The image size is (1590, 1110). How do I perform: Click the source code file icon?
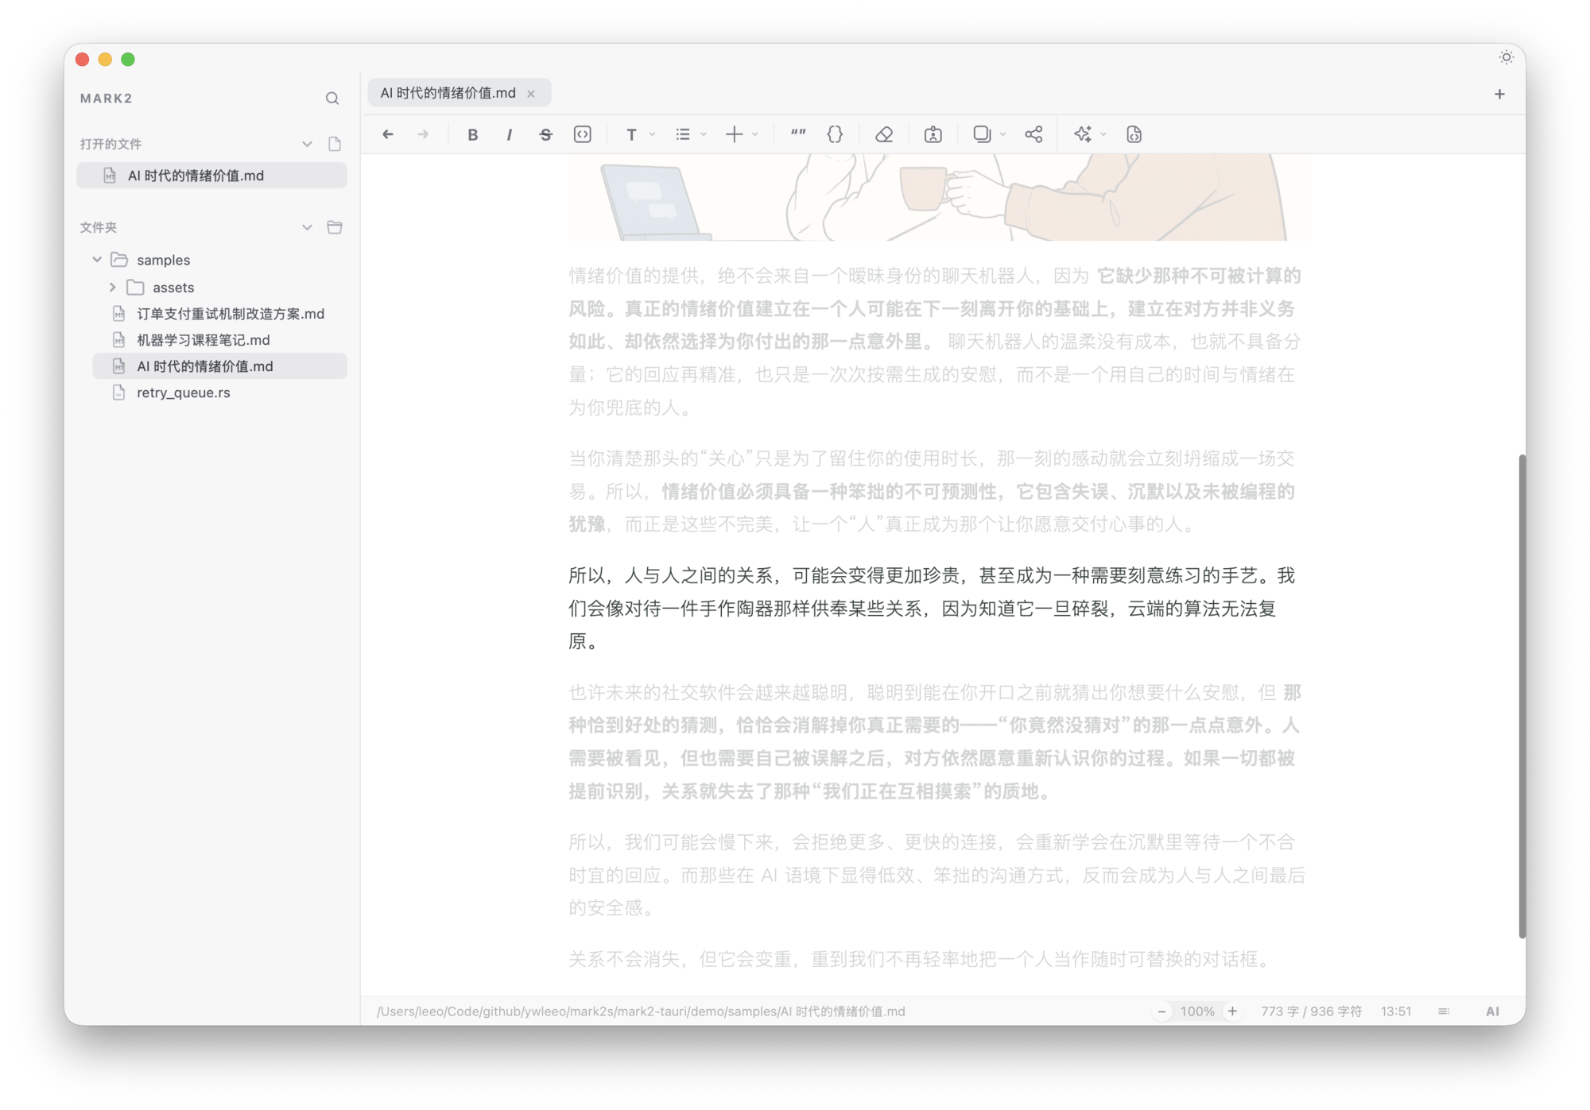coord(1134,134)
